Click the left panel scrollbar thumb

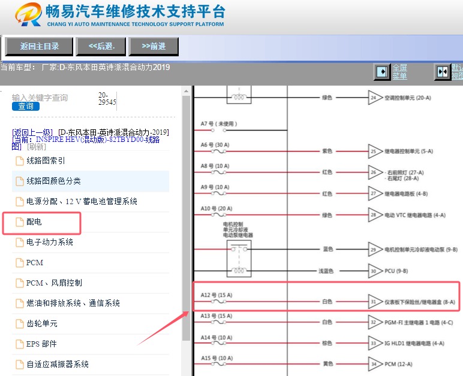(x=186, y=218)
